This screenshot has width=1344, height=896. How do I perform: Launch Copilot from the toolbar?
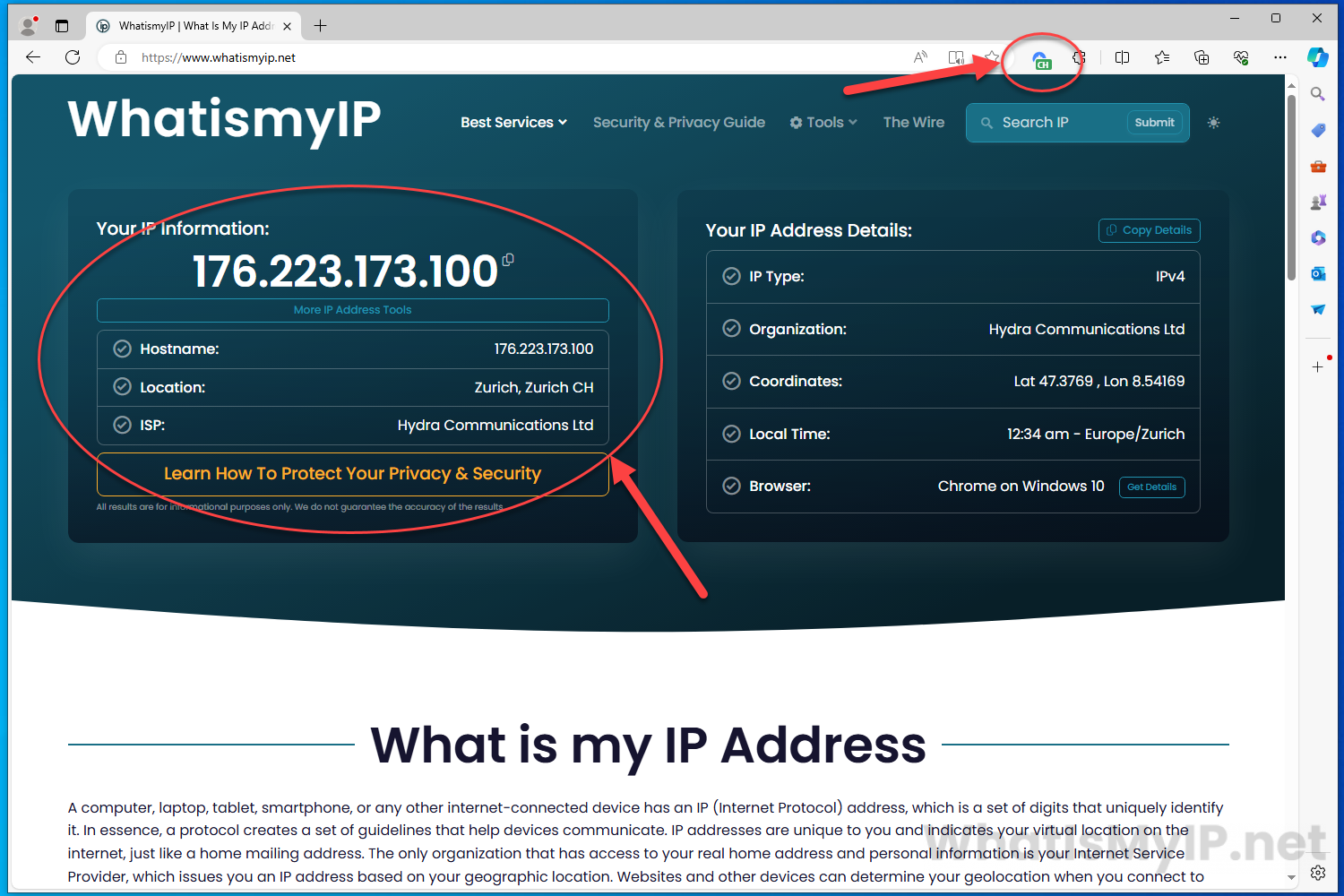(x=1318, y=57)
